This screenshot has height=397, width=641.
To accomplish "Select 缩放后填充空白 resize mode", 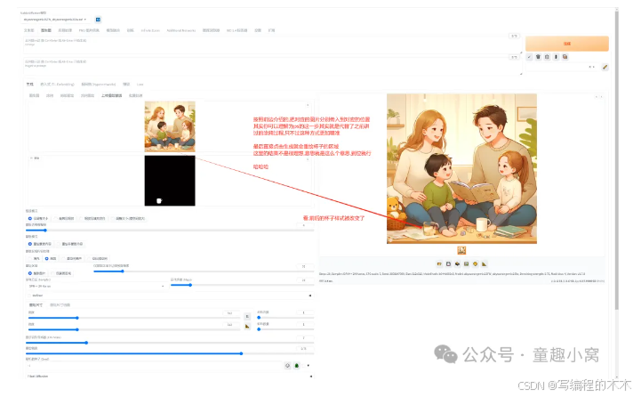I will point(92,218).
